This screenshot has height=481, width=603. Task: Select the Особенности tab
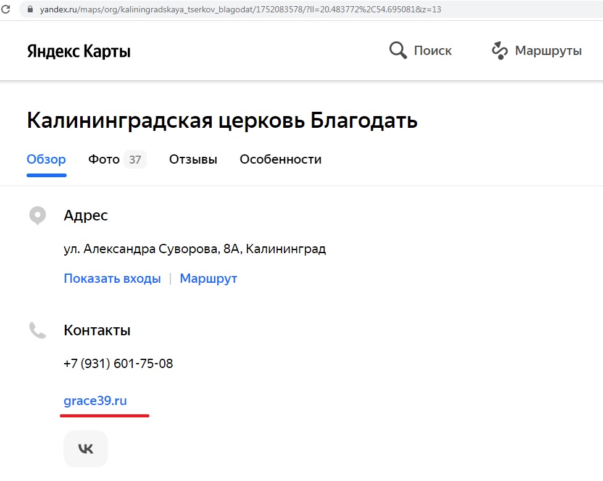[x=280, y=159]
